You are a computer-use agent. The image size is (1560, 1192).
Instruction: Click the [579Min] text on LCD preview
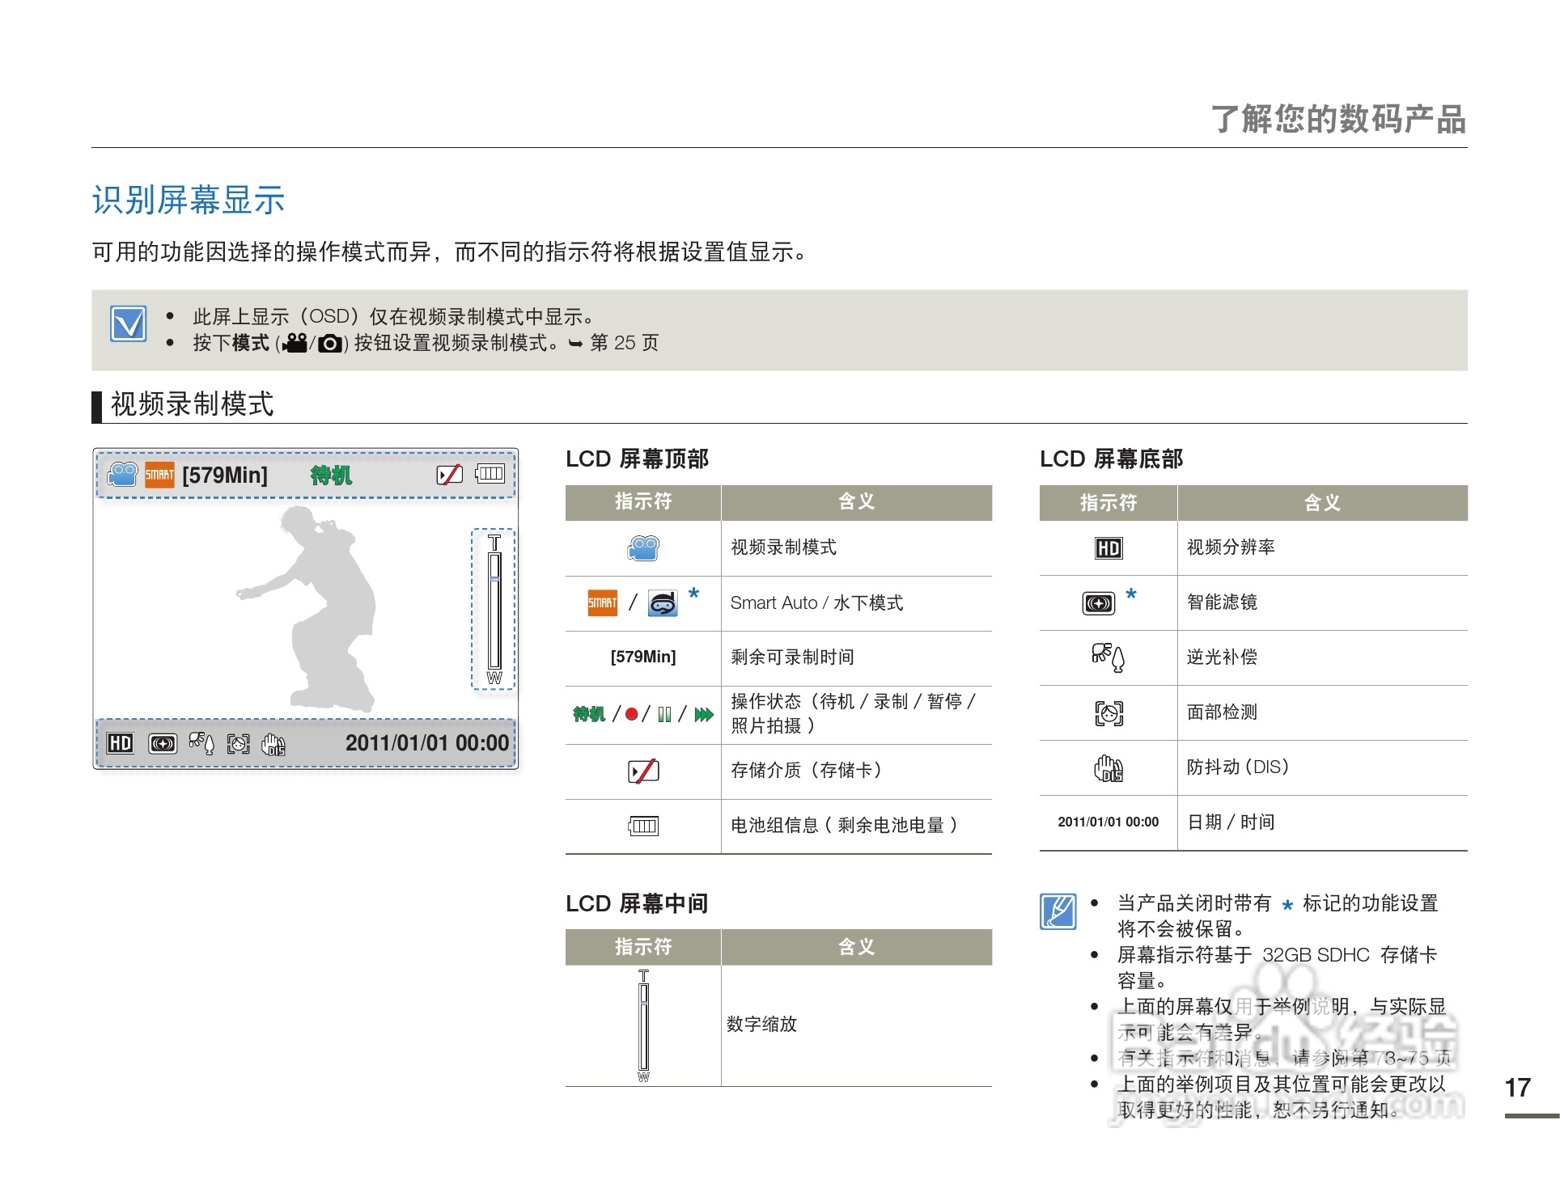pyautogui.click(x=224, y=475)
